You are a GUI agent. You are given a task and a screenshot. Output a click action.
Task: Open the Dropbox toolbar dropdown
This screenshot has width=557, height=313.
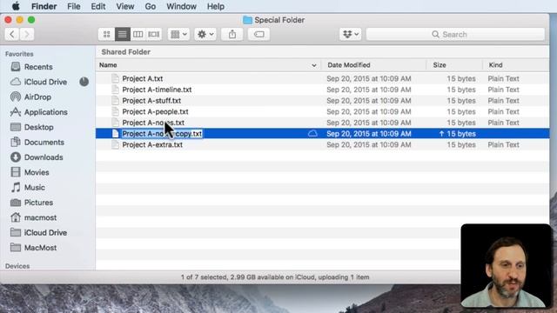pos(350,34)
